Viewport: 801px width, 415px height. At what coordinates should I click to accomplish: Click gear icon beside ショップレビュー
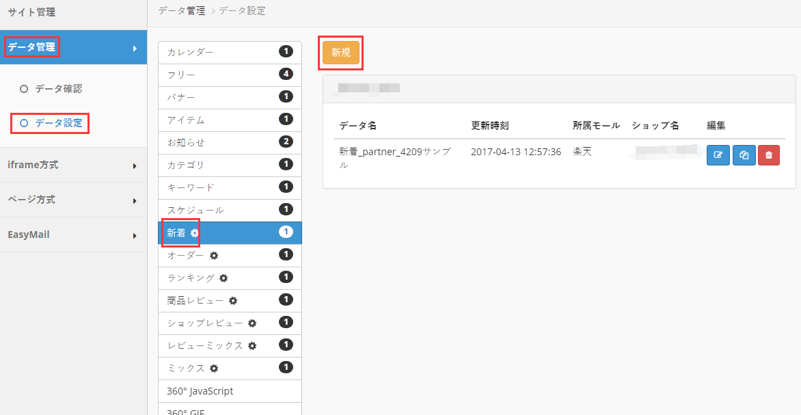pyautogui.click(x=252, y=323)
